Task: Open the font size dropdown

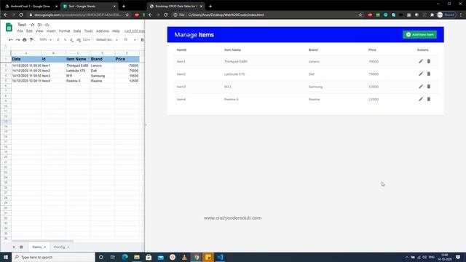Action: coord(130,40)
